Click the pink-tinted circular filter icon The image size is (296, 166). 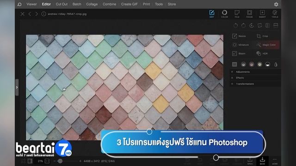pos(252,65)
